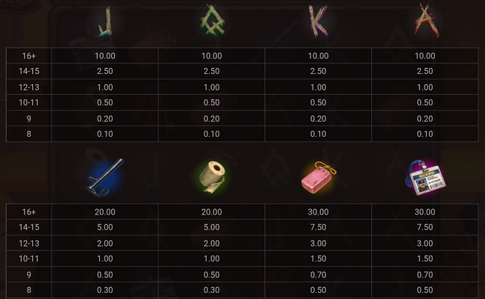
Task: Select the pink soap on rope symbol
Action: pos(319,178)
